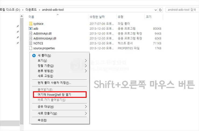Click the AdbWinApi.dll file icon

31,34
